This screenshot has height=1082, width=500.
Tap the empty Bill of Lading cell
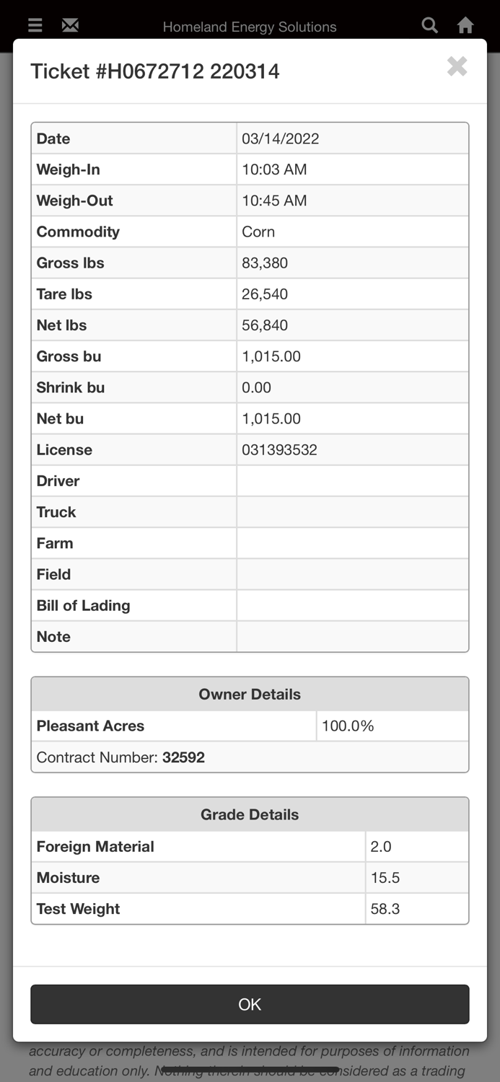(x=352, y=605)
